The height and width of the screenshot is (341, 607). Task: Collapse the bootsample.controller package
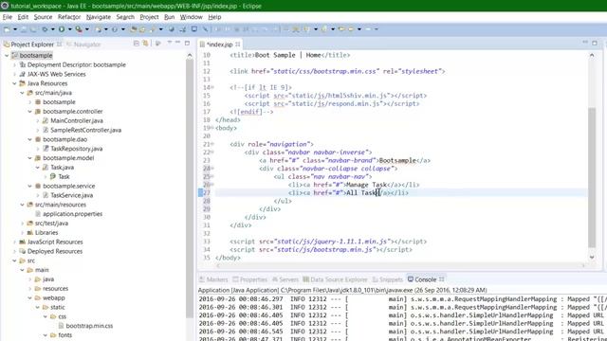pyautogui.click(x=29, y=112)
